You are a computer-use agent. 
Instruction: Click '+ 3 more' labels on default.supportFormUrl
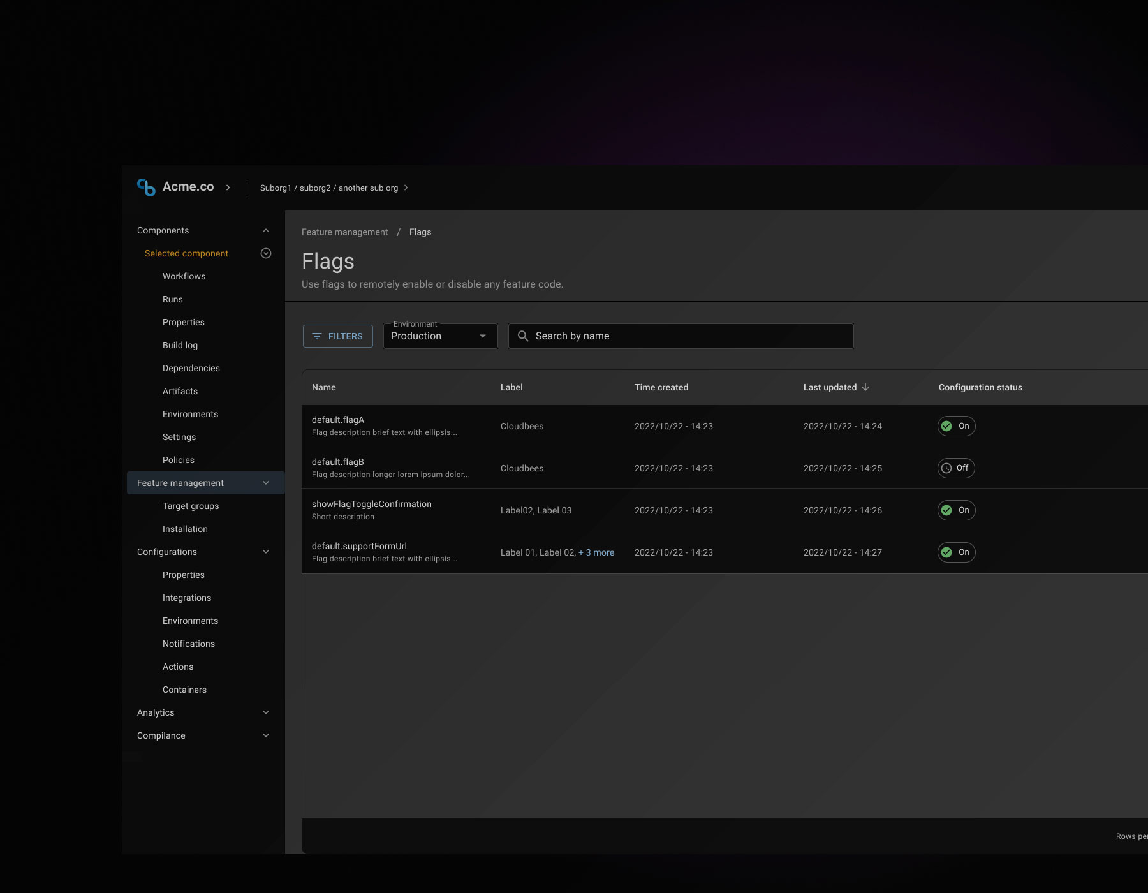click(x=596, y=552)
